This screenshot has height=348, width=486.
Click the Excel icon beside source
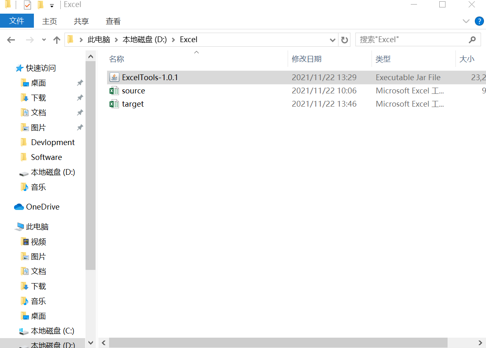[114, 91]
